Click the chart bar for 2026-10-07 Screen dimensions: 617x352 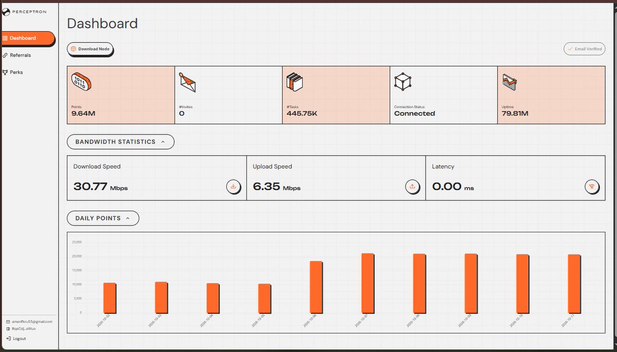click(x=368, y=283)
